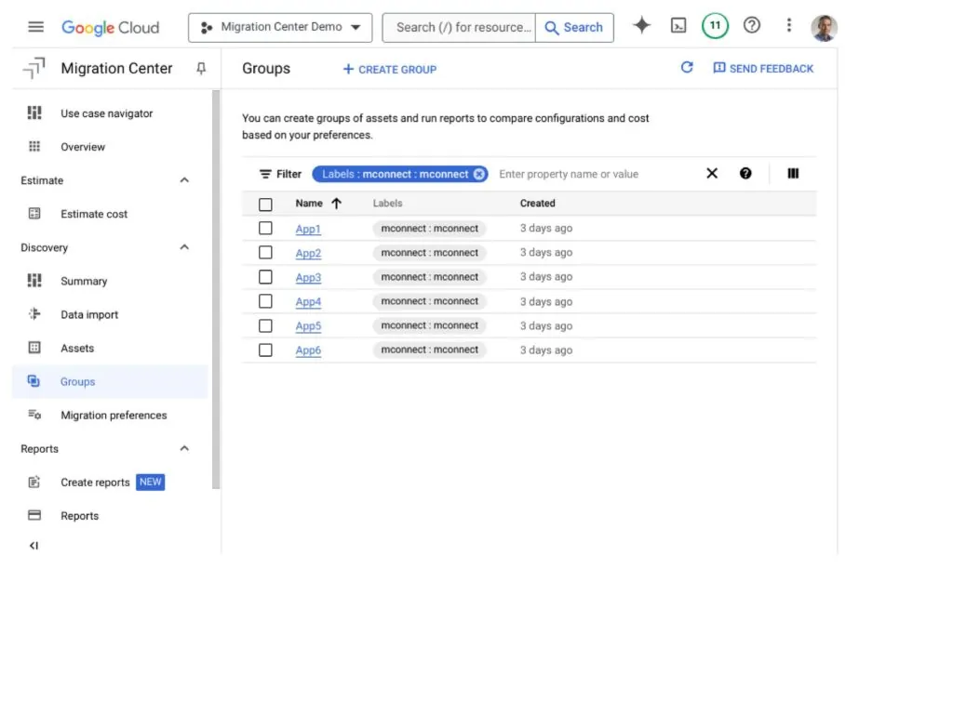Open Migration preferences

coord(110,416)
